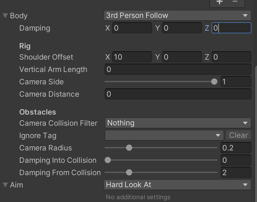The image size is (257, 202).
Task: Select the Damping X input field
Action: [132, 28]
